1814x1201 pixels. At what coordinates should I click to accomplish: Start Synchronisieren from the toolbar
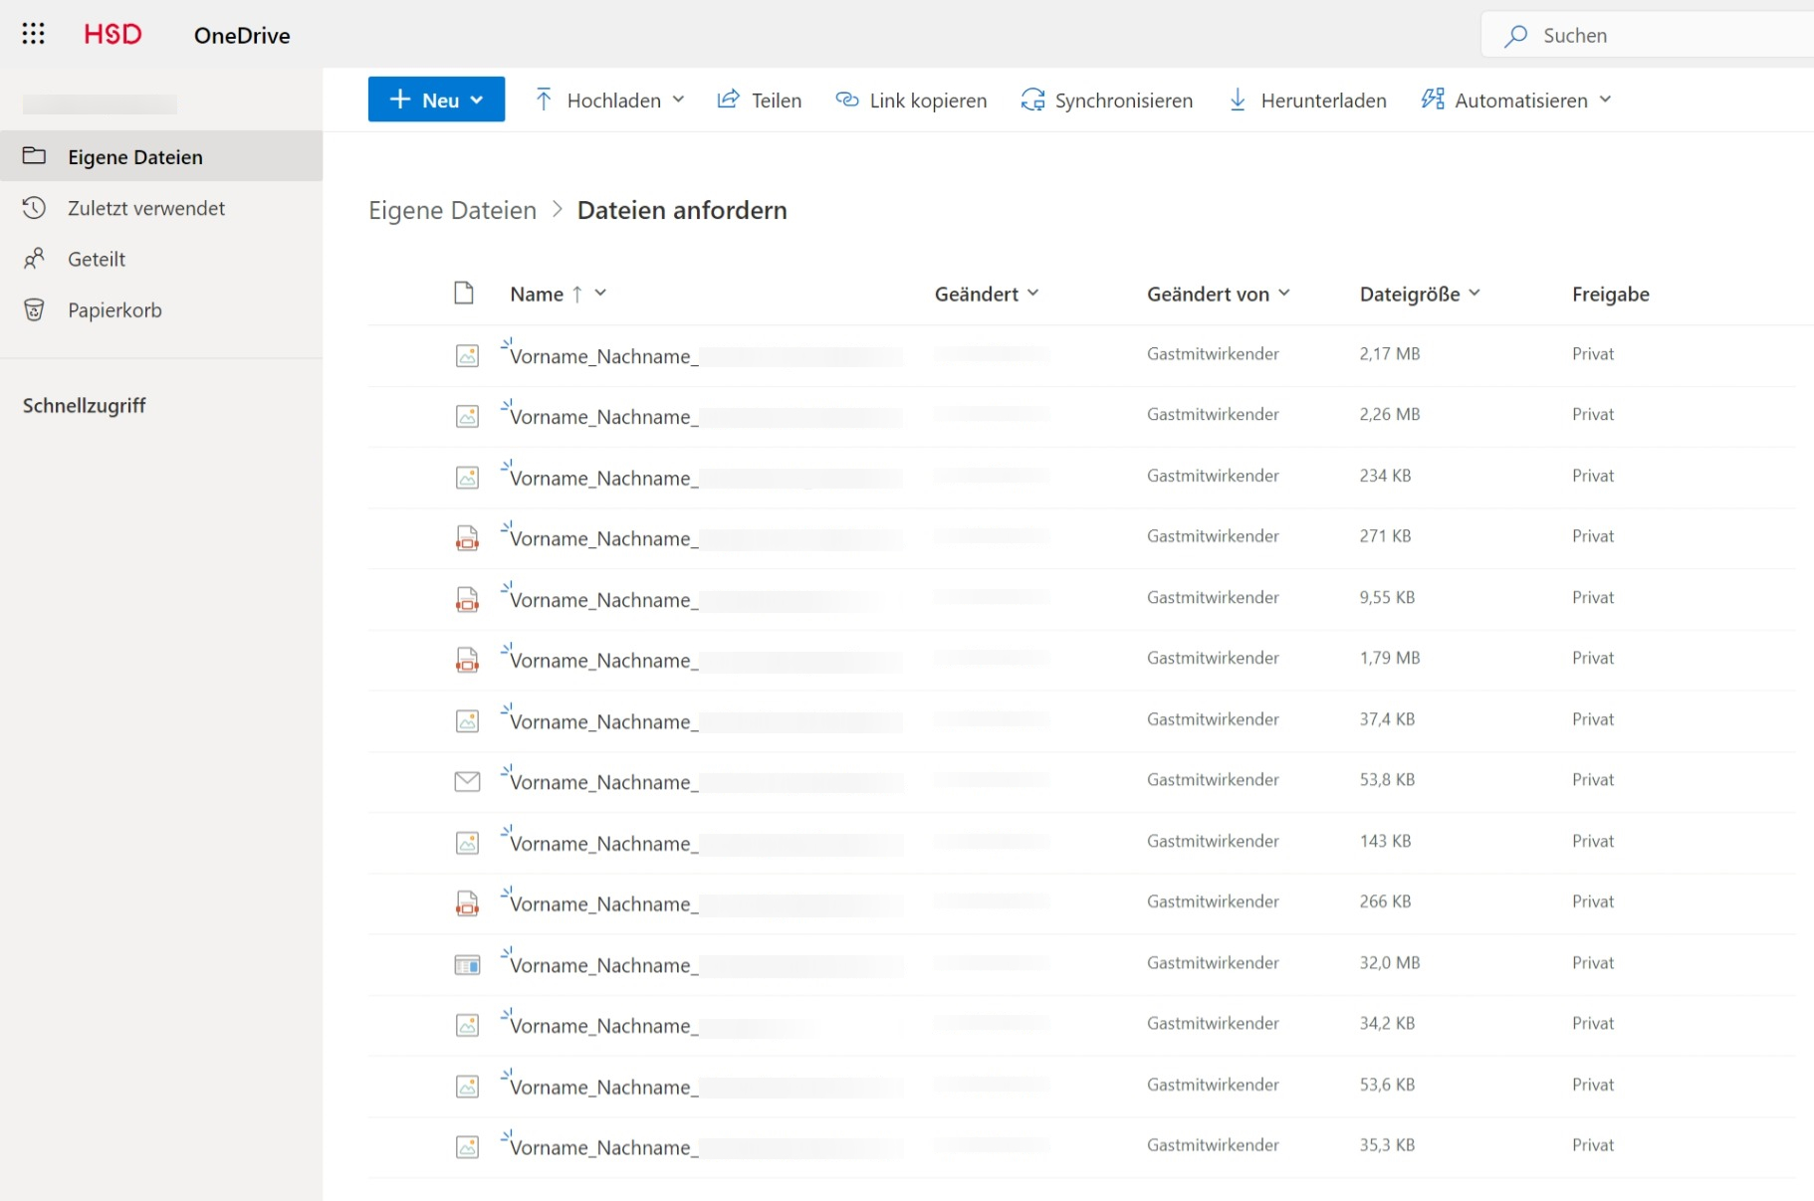pos(1106,100)
